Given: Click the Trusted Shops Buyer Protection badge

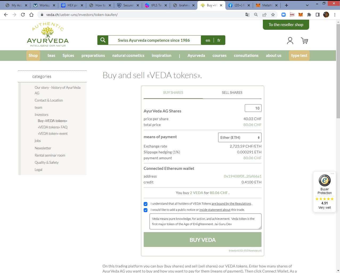Looking at the screenshot, I should pyautogui.click(x=325, y=192).
